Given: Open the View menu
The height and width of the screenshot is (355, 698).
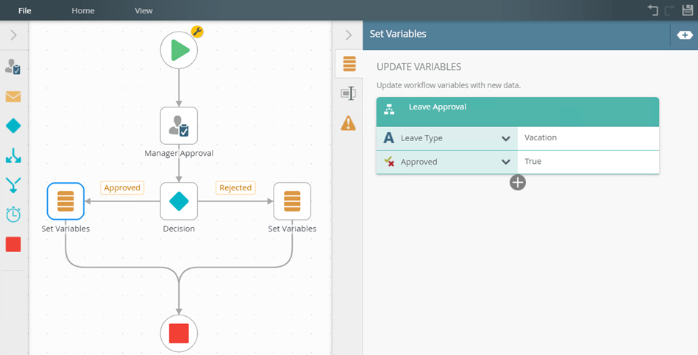Looking at the screenshot, I should [144, 10].
